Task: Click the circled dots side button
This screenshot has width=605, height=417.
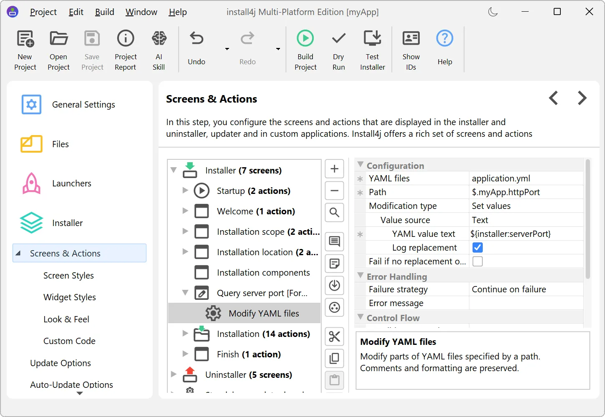Action: coord(334,307)
